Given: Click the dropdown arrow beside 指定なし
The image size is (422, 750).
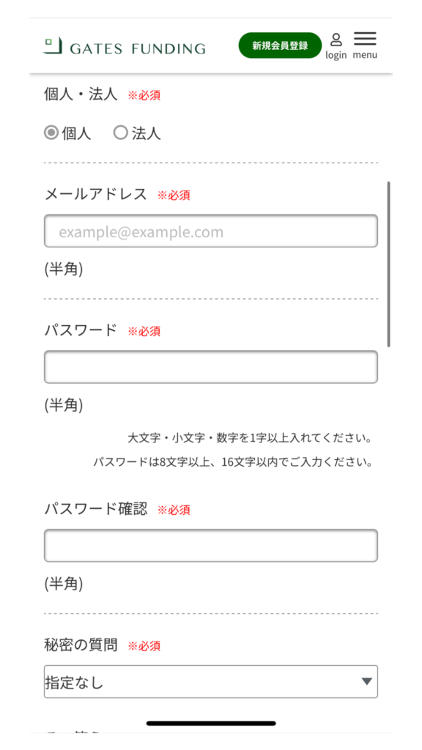Looking at the screenshot, I should [367, 682].
